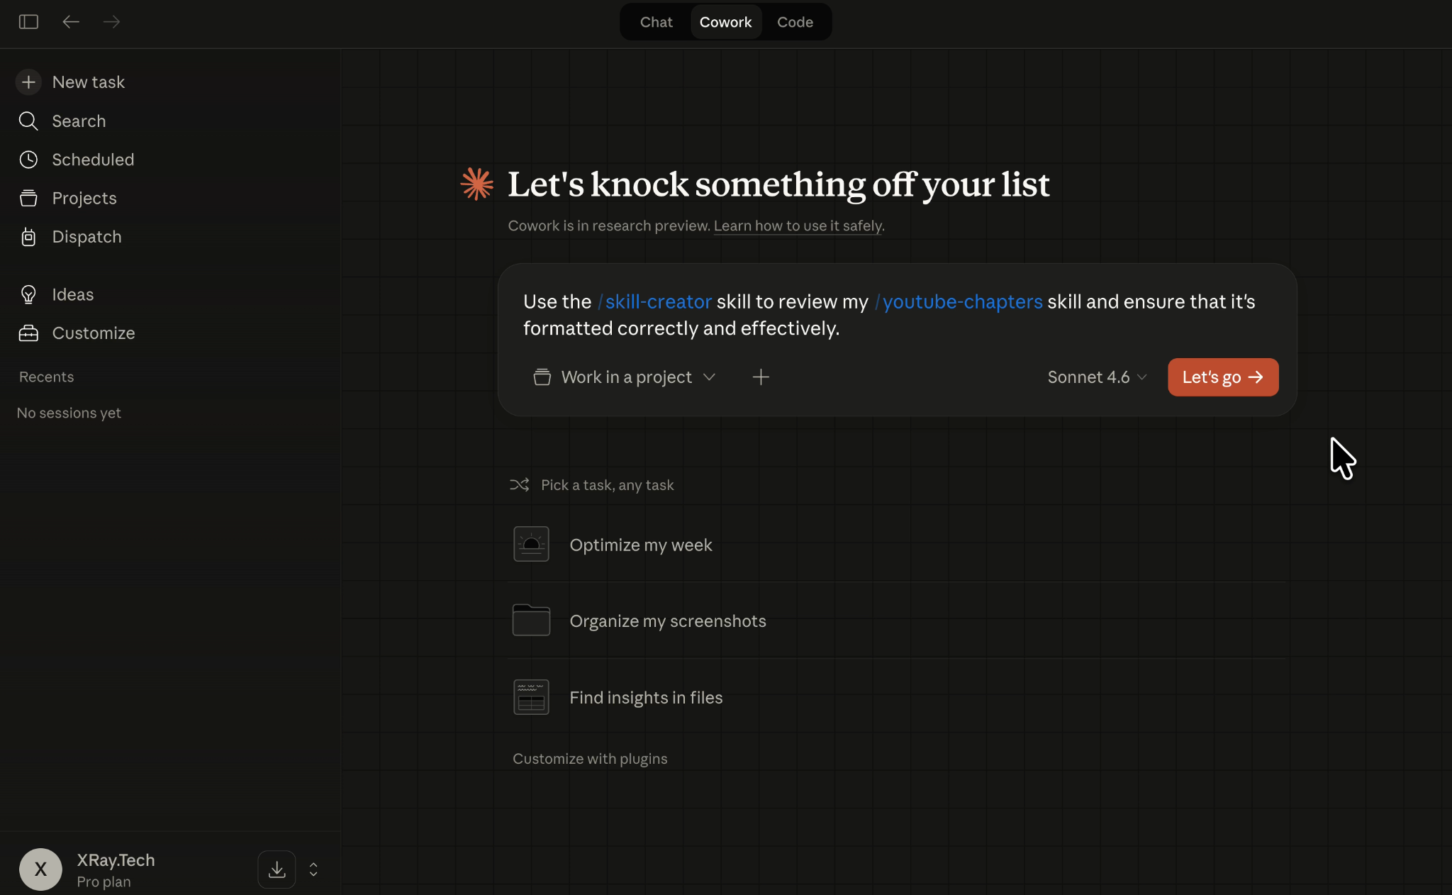This screenshot has width=1452, height=895.
Task: Start a New task from sidebar
Action: (x=87, y=82)
